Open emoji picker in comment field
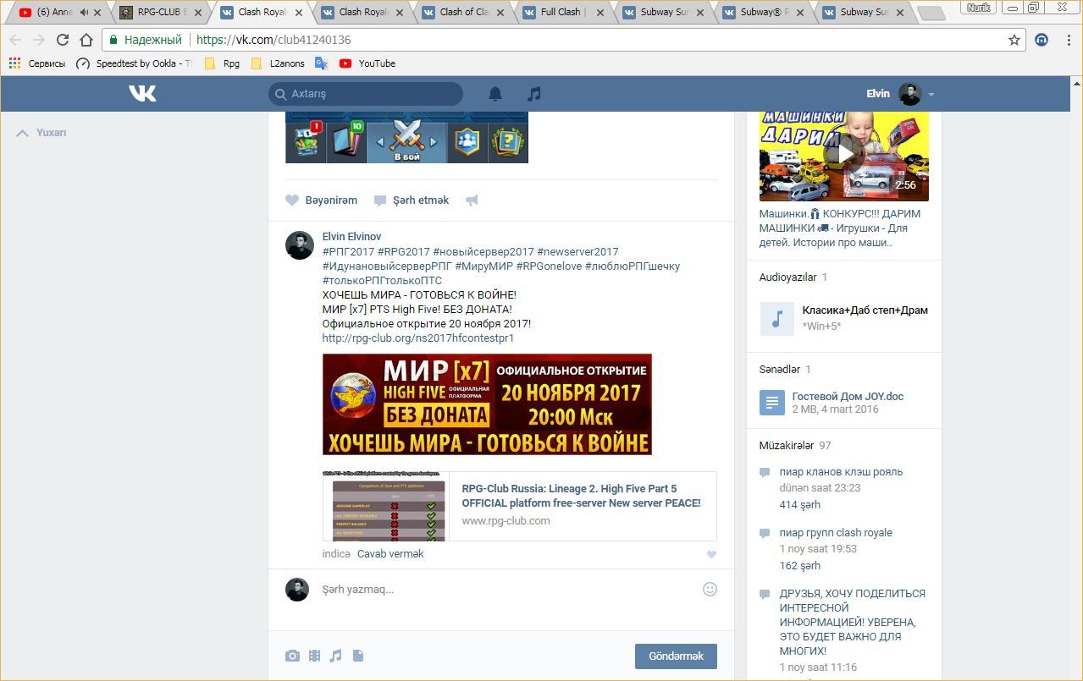 point(710,589)
